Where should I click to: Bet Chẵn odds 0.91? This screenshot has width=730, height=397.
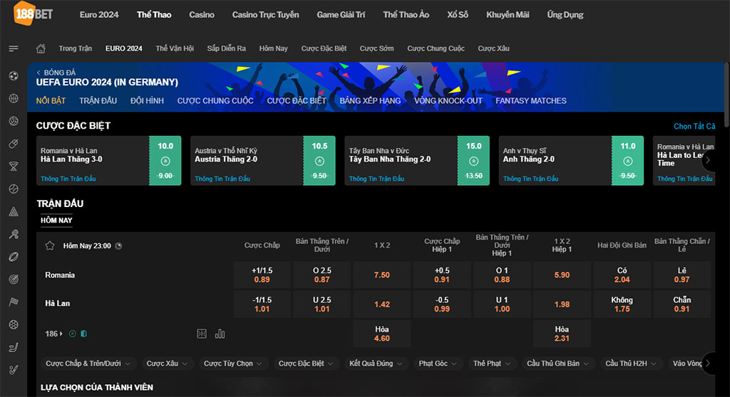(682, 304)
